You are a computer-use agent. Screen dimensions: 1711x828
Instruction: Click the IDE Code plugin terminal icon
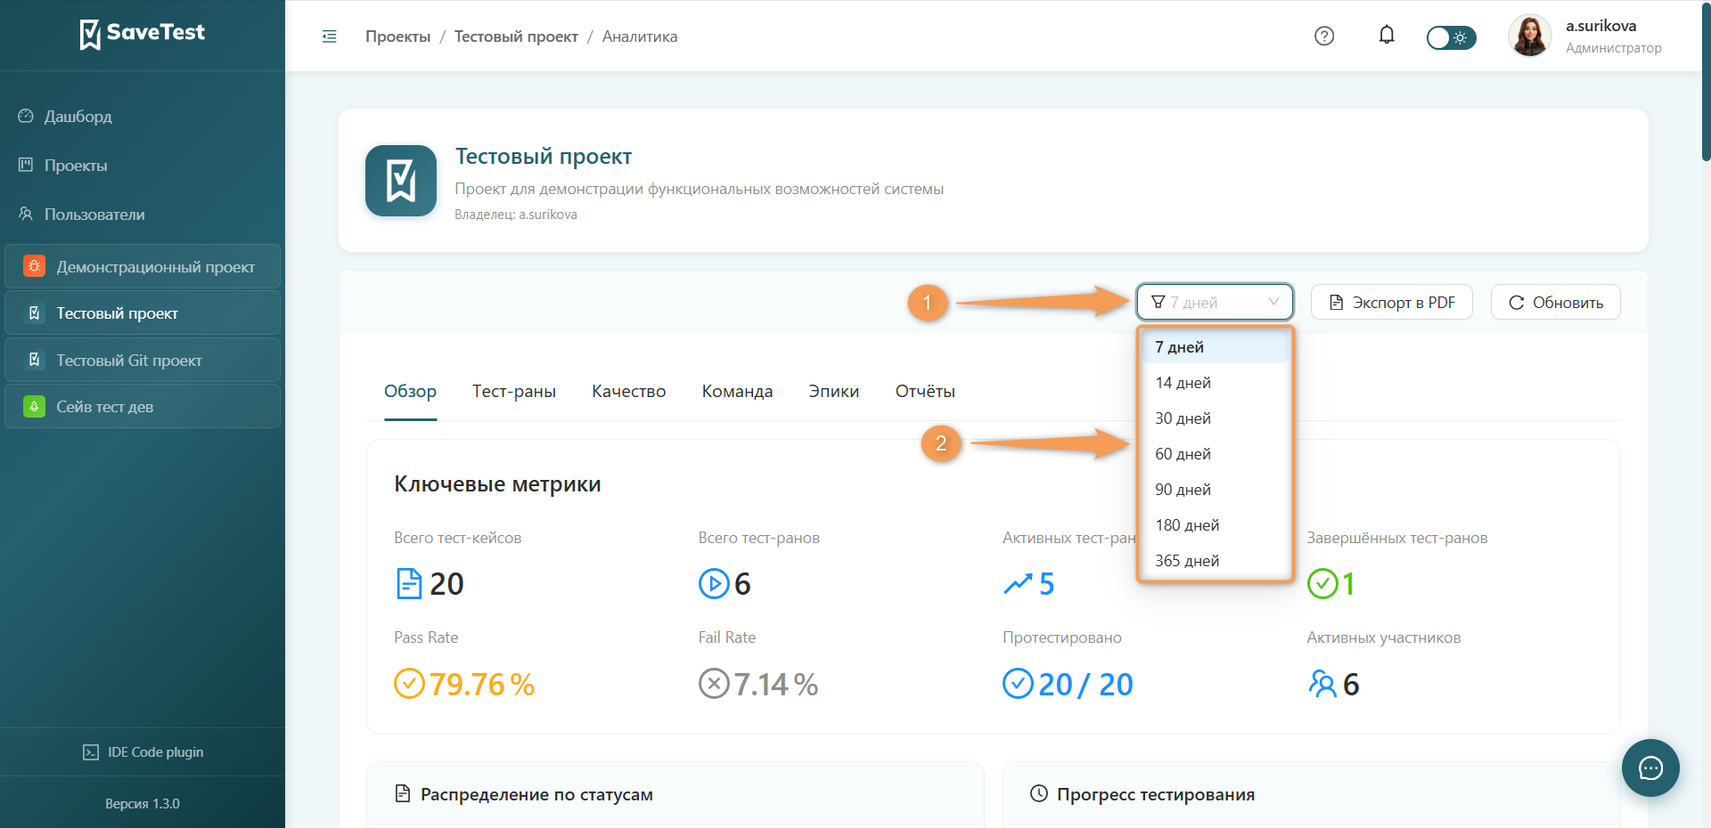[x=91, y=752]
